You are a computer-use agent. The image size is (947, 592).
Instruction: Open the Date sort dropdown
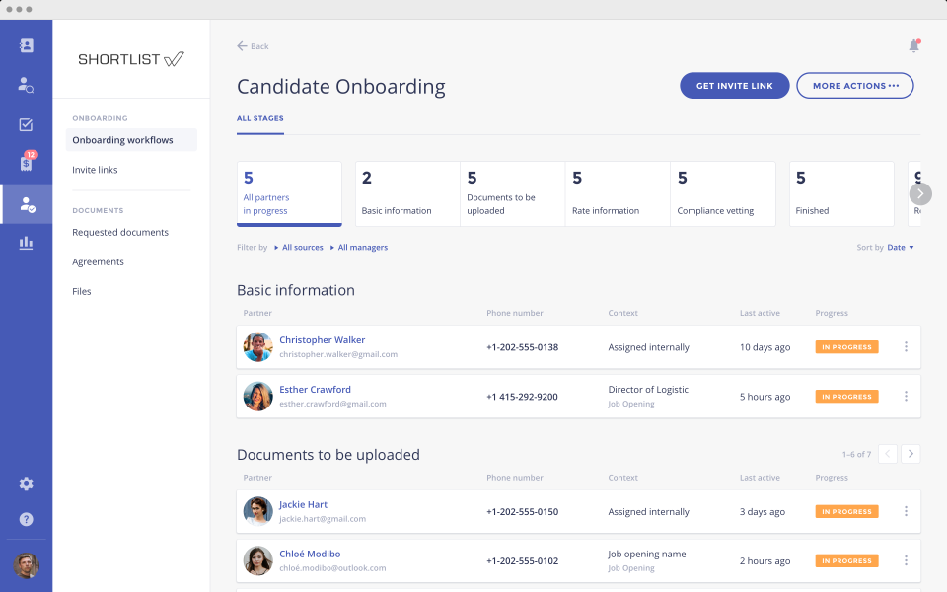click(x=900, y=247)
